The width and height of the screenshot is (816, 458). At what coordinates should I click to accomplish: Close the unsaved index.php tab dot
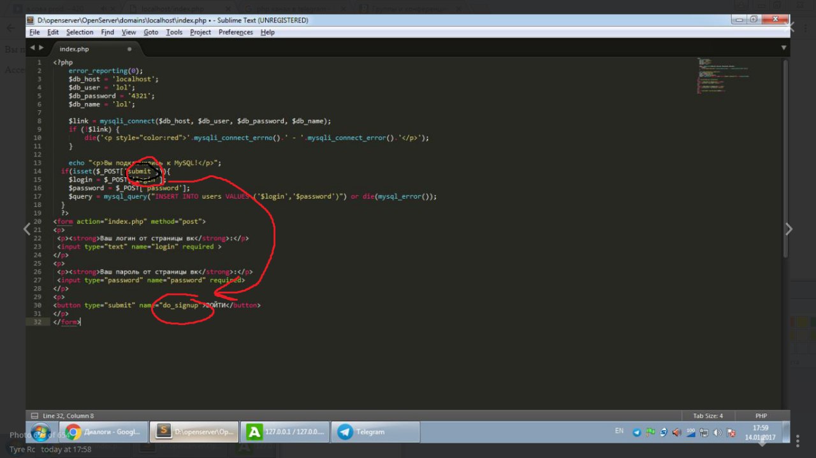[129, 48]
